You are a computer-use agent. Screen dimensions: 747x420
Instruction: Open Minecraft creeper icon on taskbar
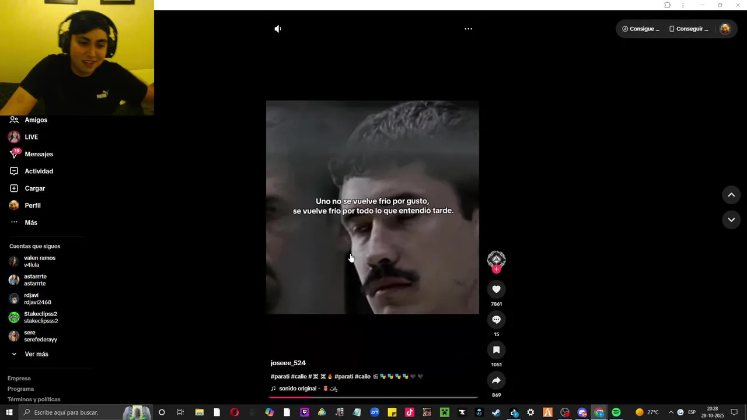pyautogui.click(x=444, y=412)
